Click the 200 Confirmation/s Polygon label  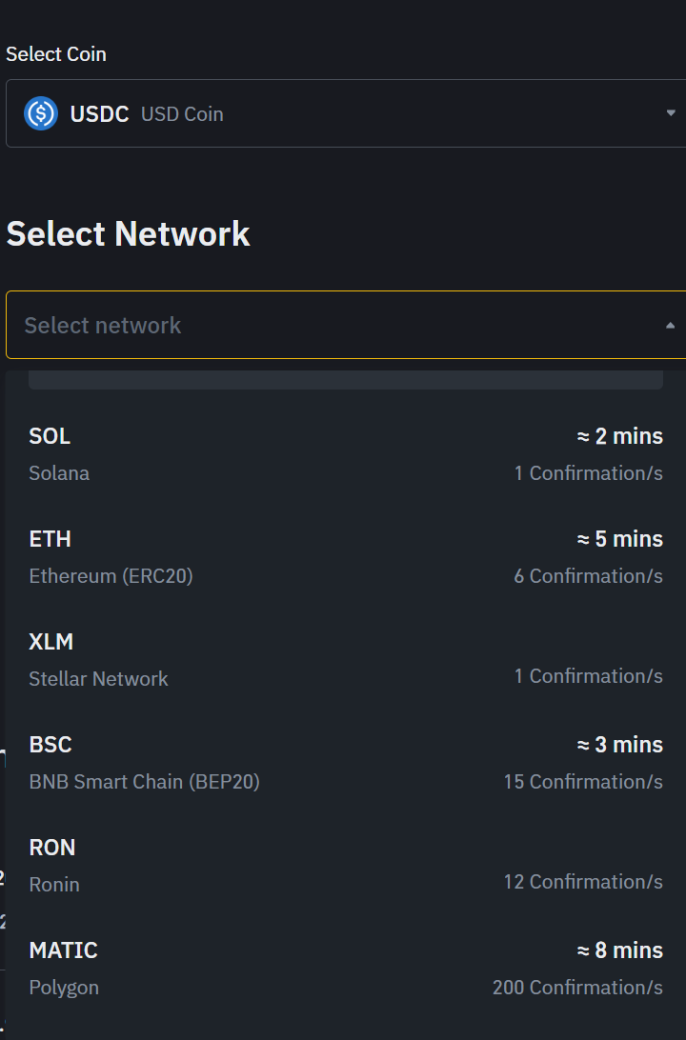pyautogui.click(x=577, y=988)
